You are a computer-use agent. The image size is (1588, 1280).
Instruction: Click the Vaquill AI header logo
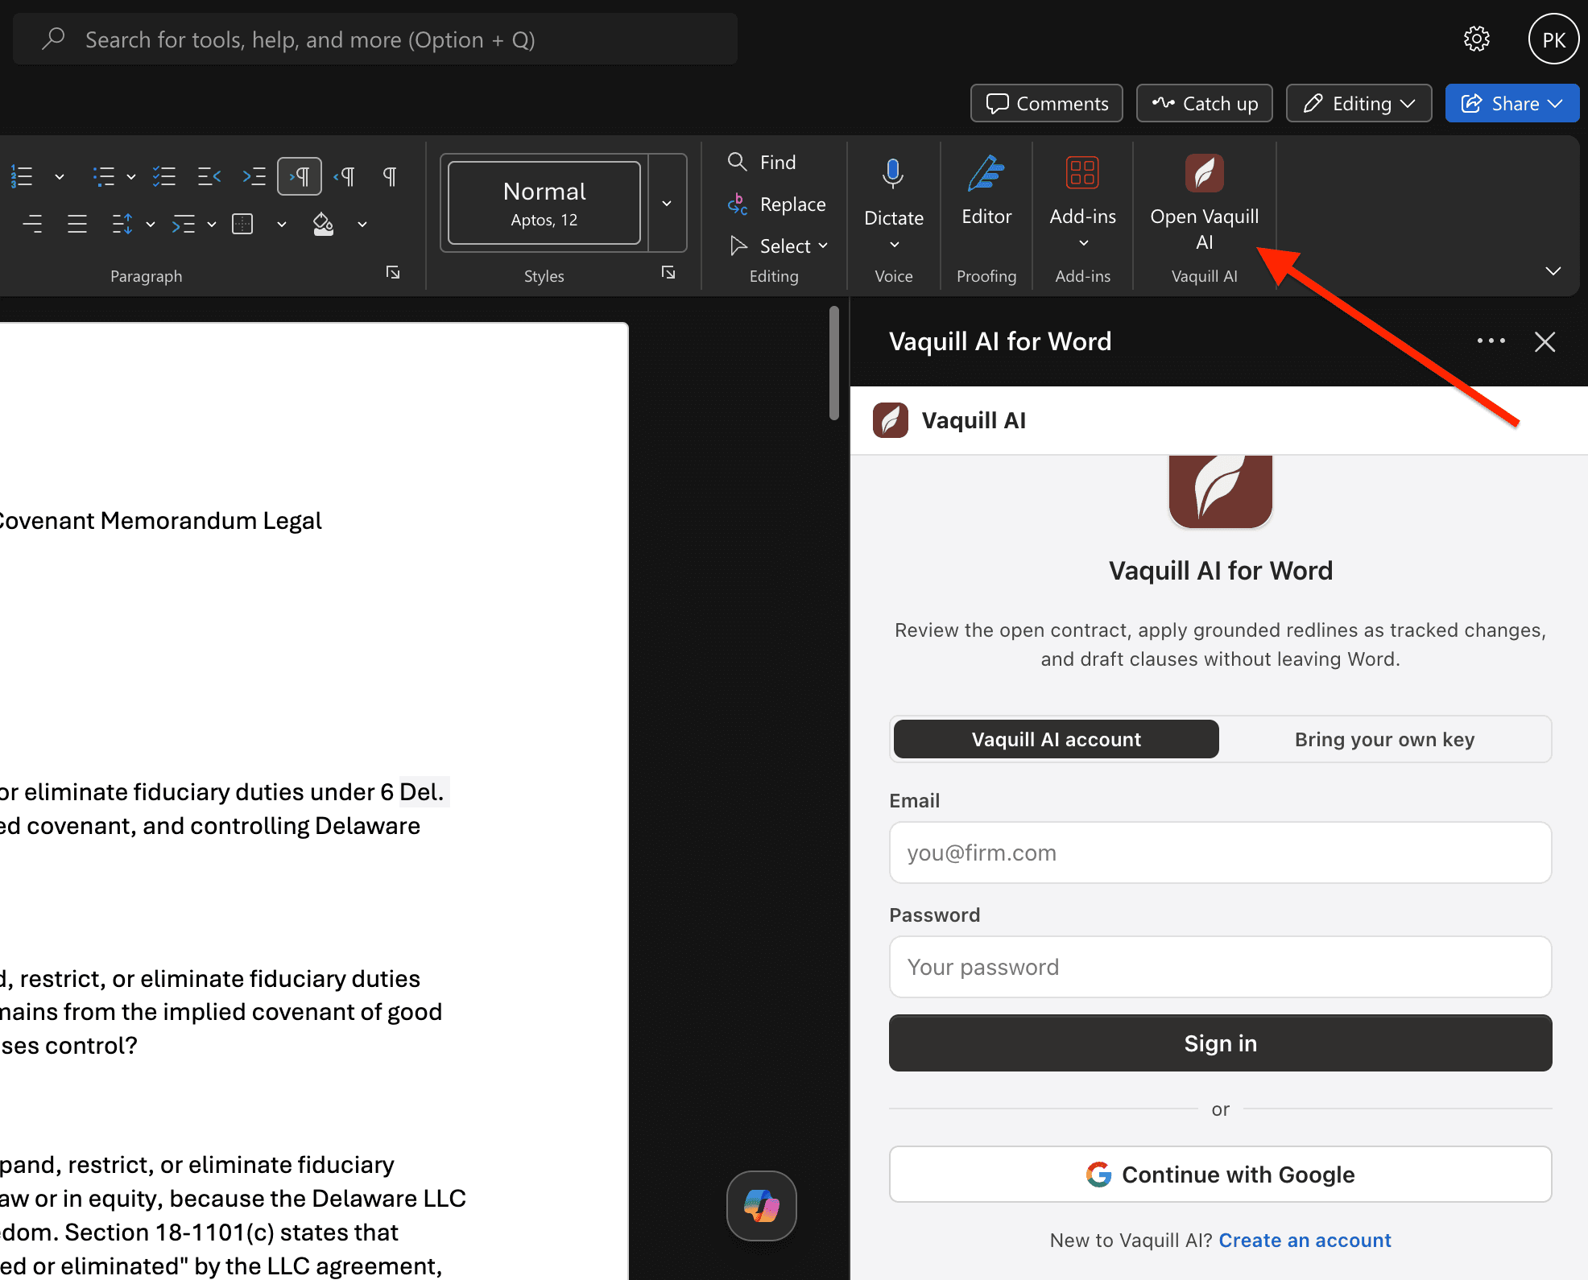point(890,420)
